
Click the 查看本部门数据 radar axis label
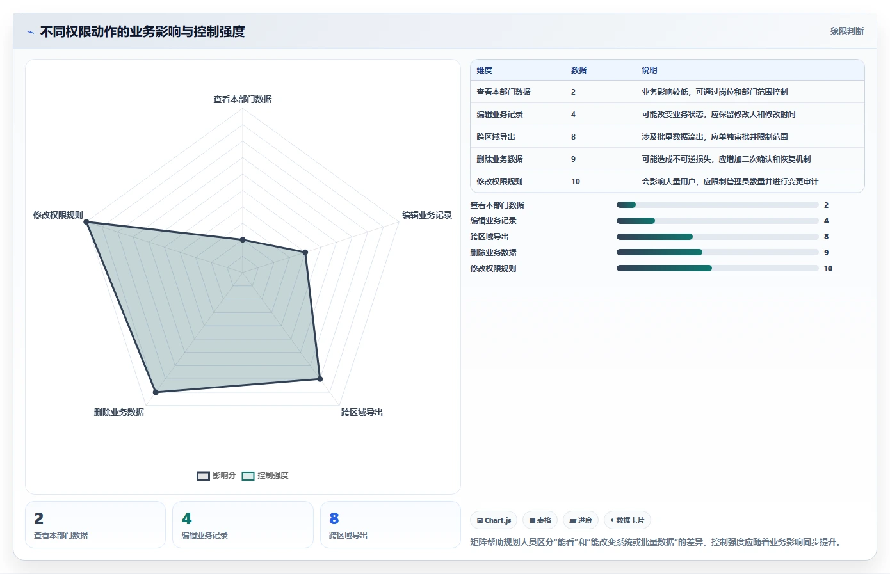click(243, 99)
